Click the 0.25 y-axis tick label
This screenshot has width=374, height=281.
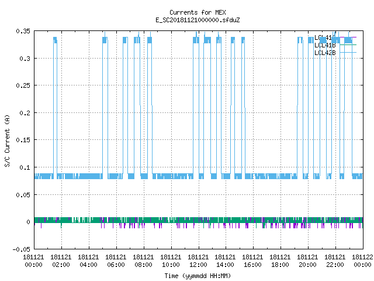23,85
